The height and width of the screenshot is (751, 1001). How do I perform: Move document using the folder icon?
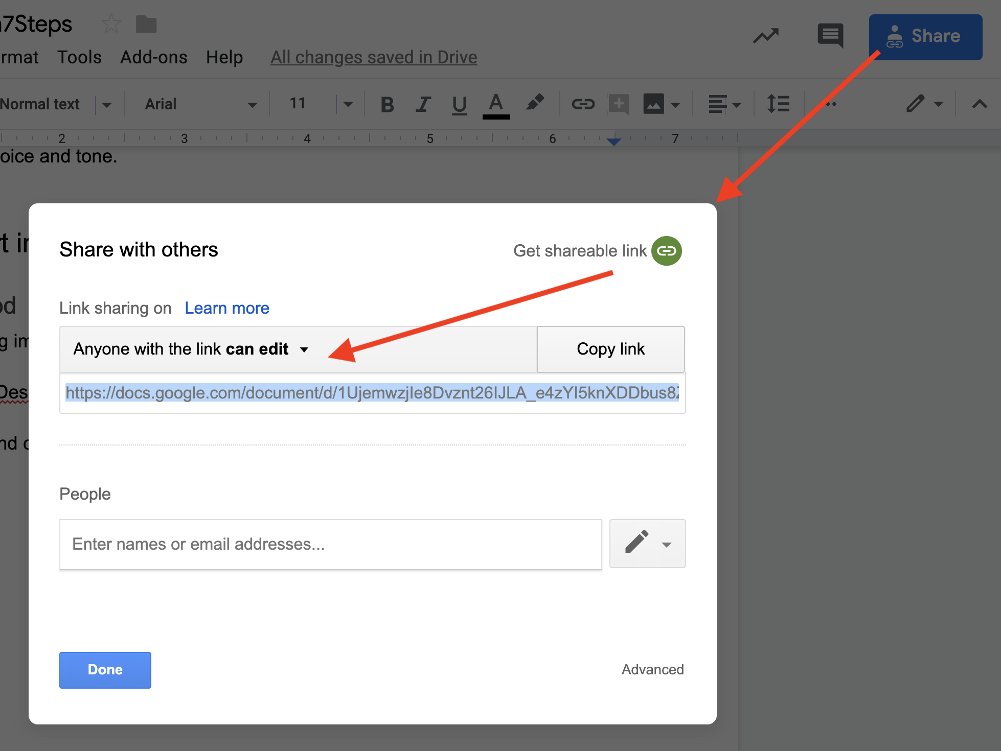point(146,24)
